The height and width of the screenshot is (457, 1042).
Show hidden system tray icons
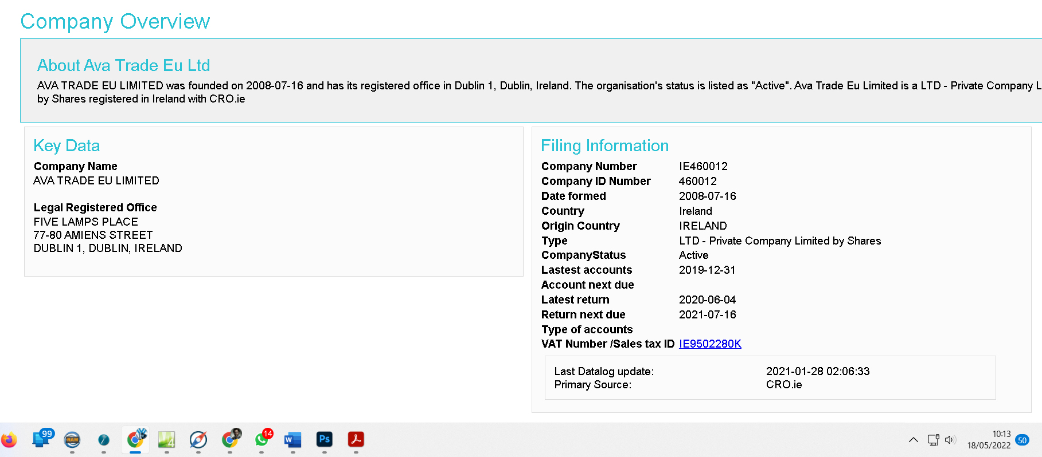[914, 440]
